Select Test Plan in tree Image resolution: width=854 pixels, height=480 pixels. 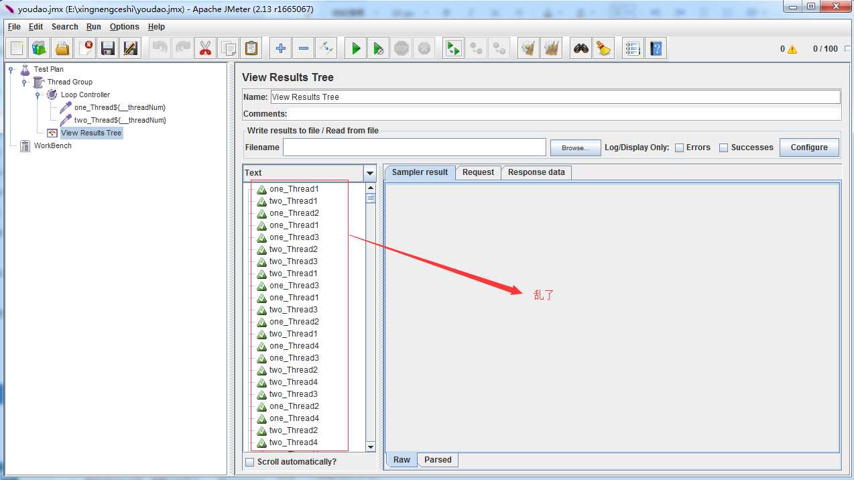[x=49, y=69]
